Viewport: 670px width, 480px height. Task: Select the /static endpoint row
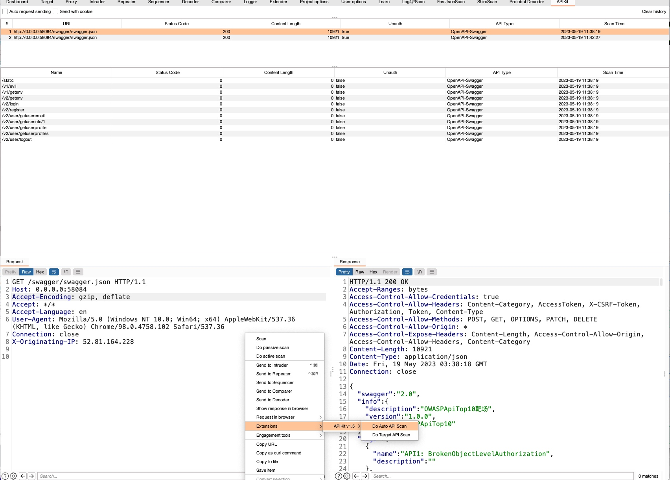tap(335, 80)
